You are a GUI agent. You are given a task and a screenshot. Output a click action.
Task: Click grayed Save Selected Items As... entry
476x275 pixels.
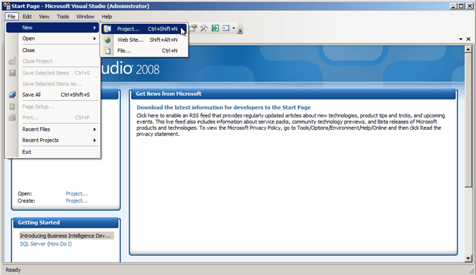pos(53,84)
